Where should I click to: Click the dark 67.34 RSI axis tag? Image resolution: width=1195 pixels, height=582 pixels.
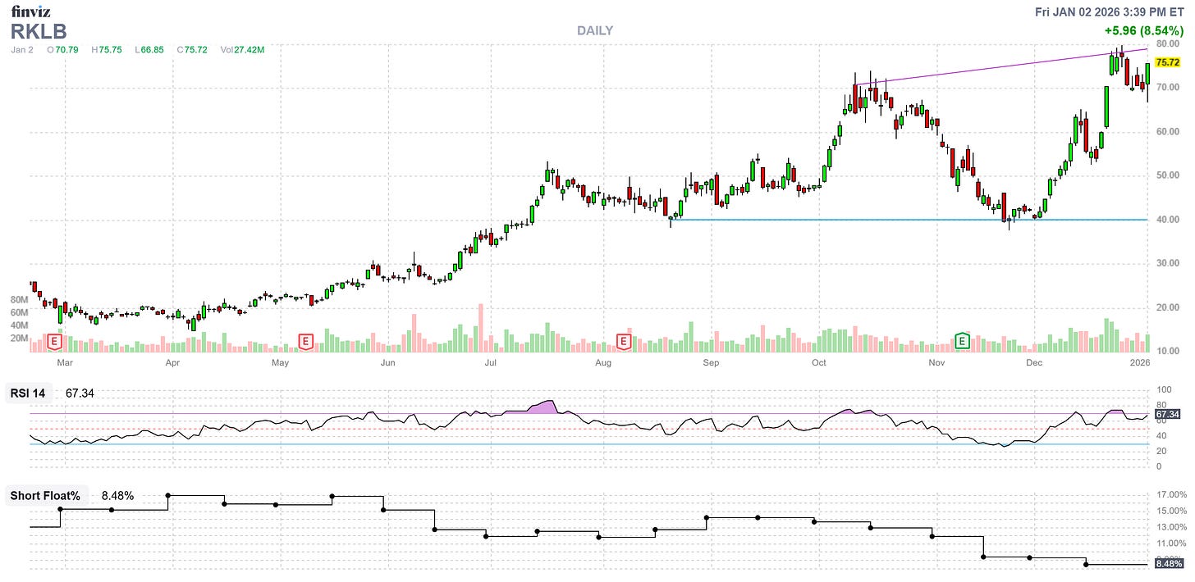(x=1167, y=415)
